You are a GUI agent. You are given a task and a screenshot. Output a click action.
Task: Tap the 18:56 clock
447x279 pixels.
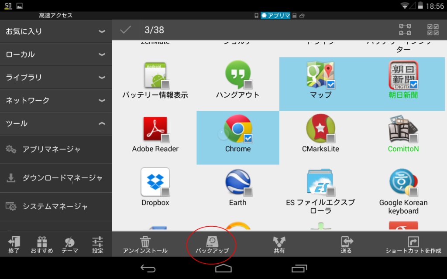pyautogui.click(x=435, y=6)
